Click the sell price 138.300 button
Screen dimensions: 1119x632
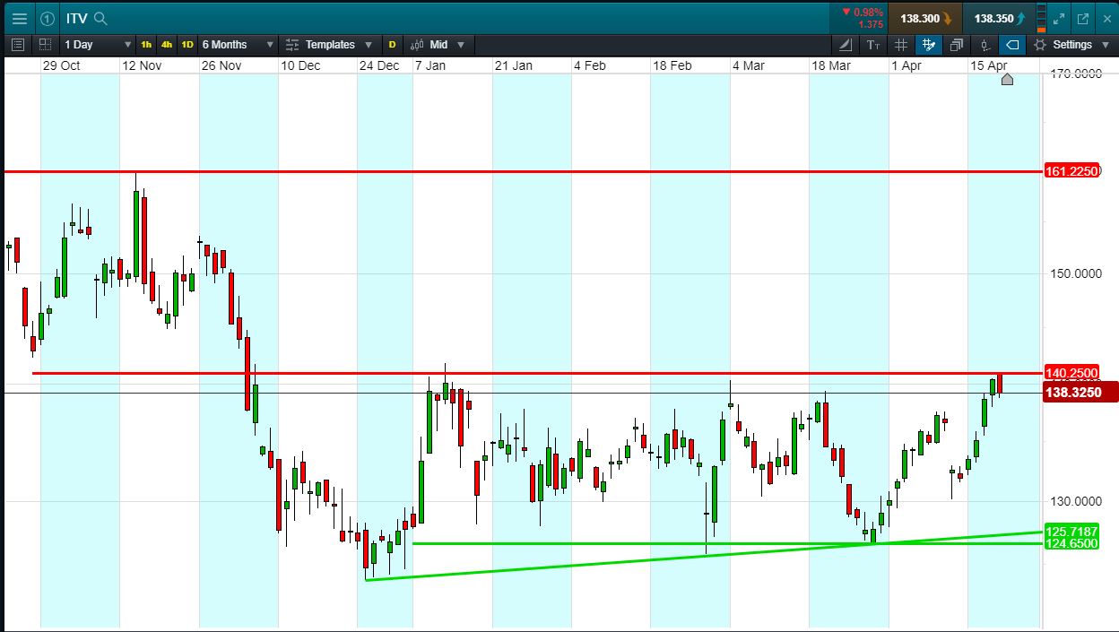(926, 18)
